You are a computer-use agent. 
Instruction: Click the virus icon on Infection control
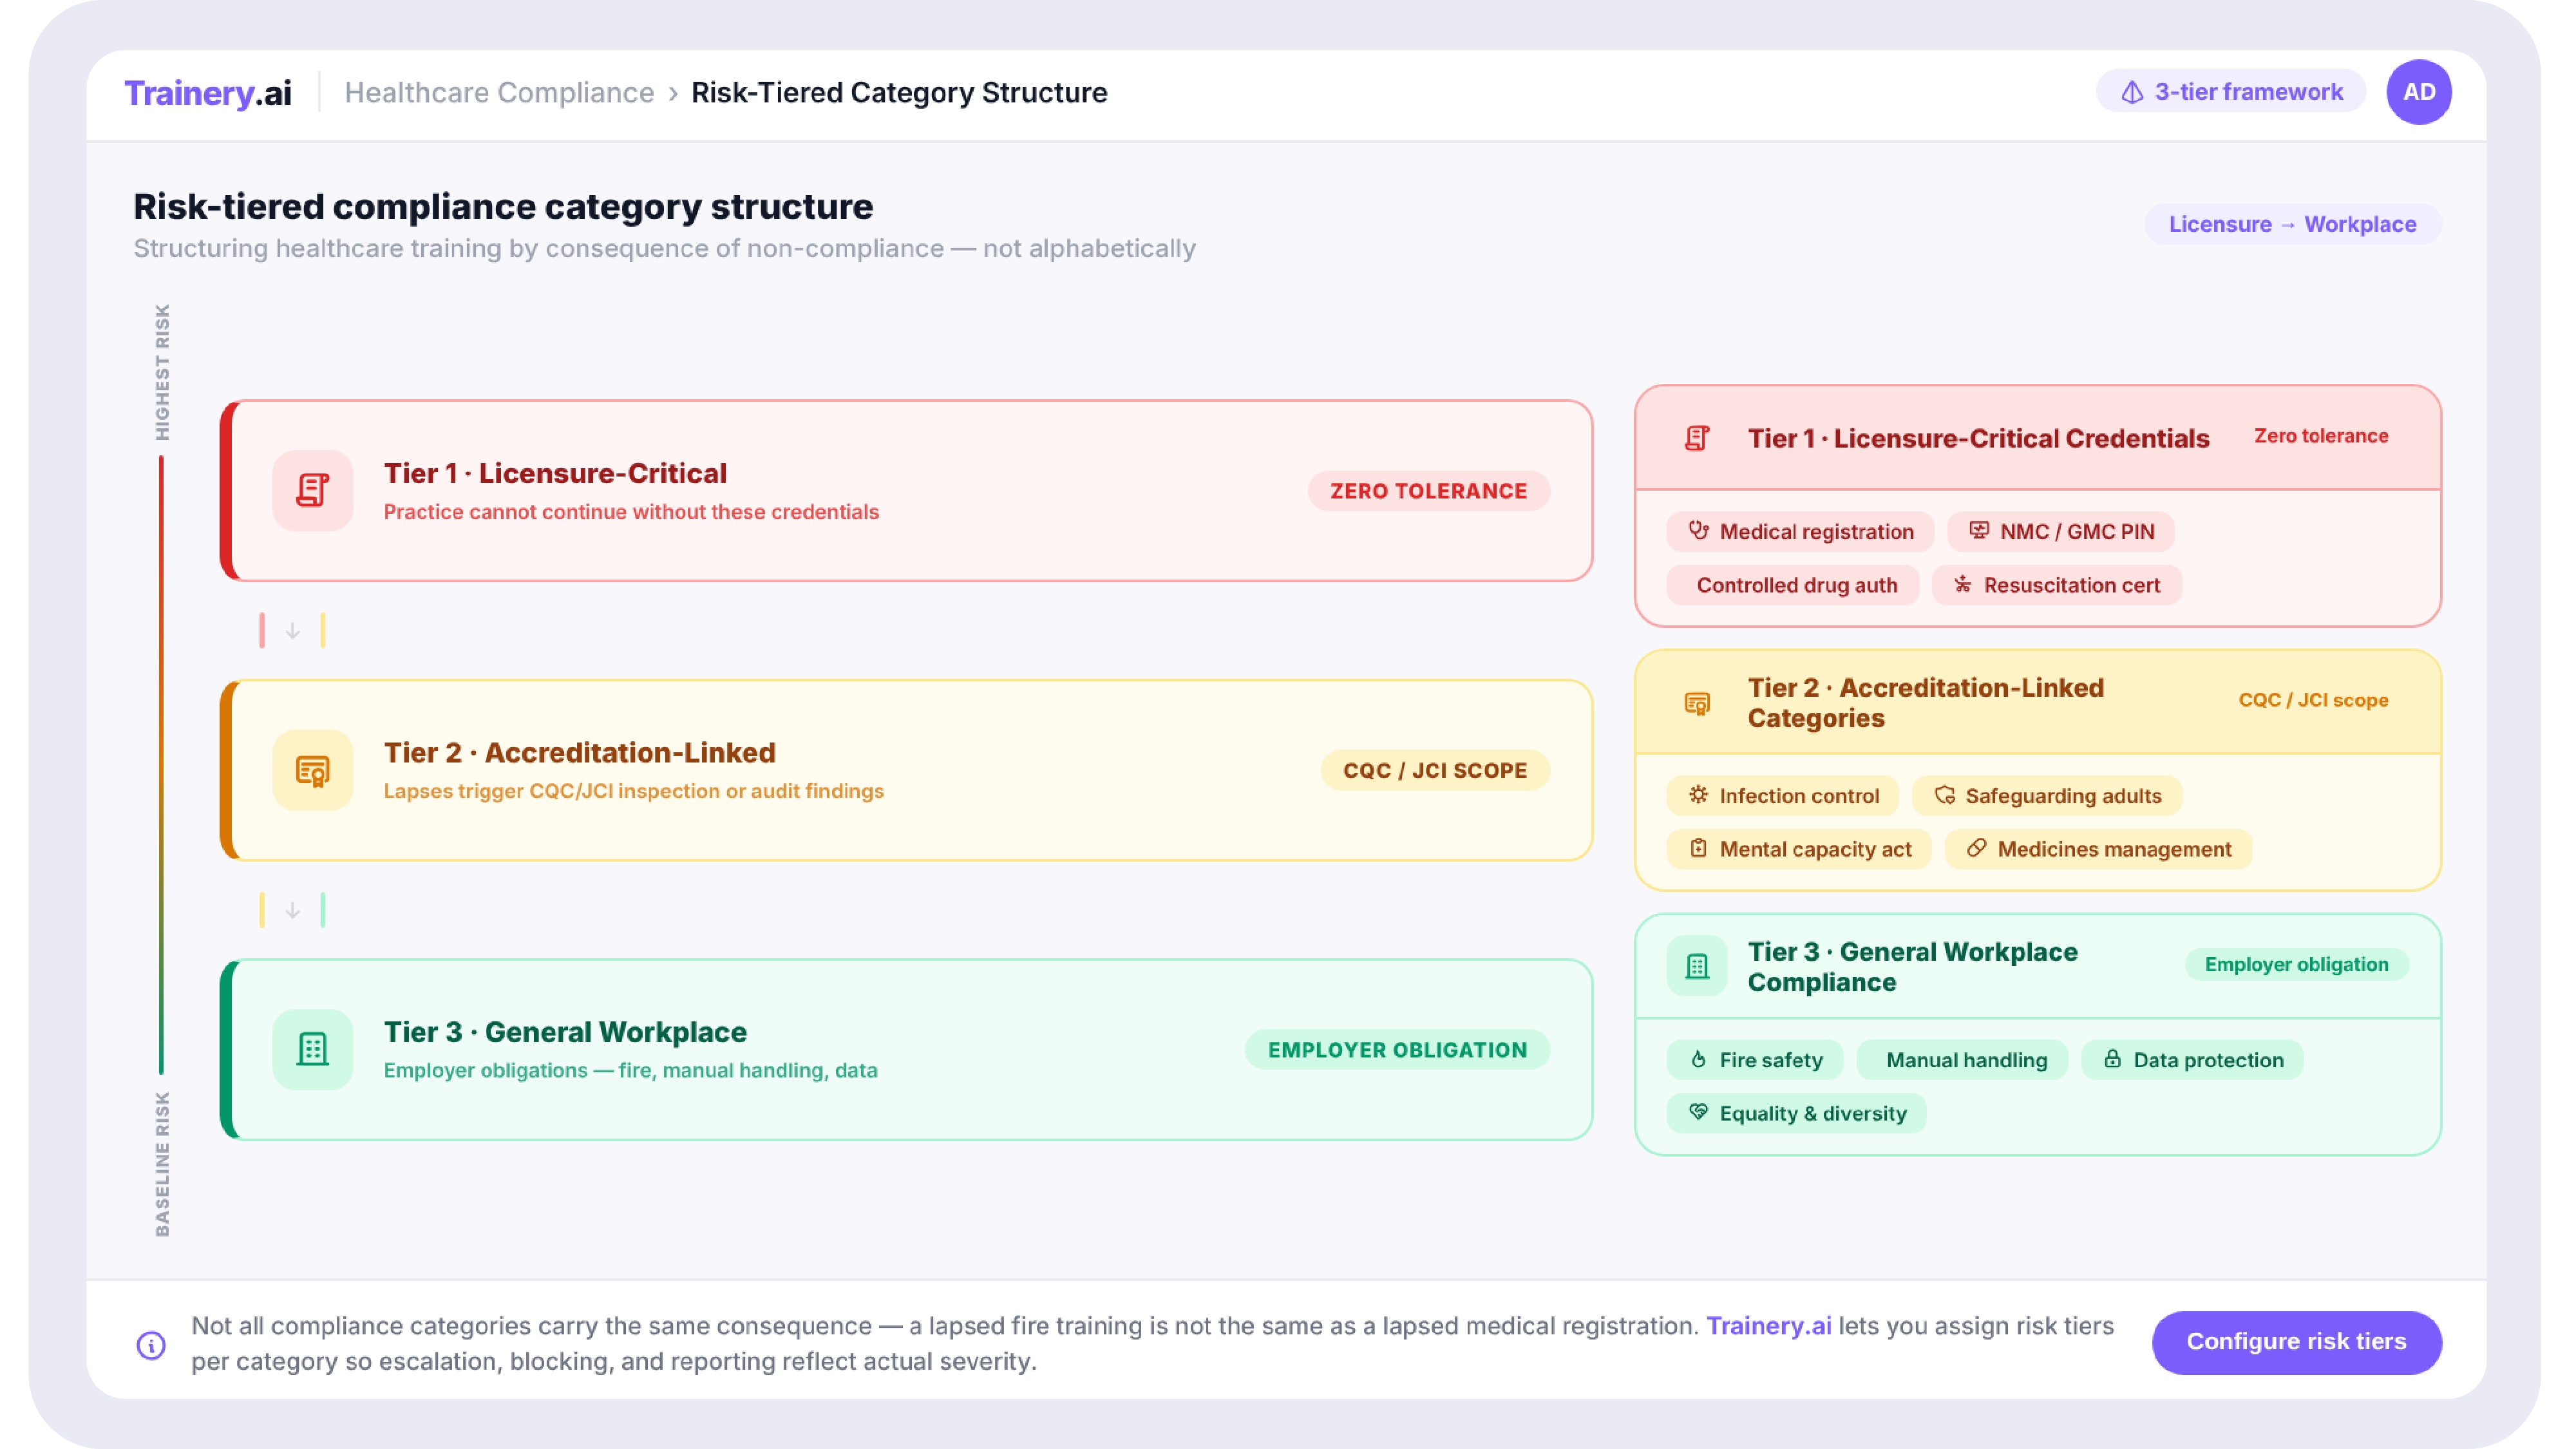(x=1698, y=795)
